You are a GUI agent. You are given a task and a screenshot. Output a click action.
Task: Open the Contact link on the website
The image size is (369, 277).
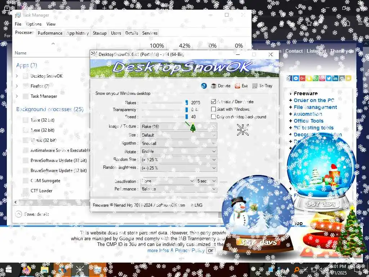pyautogui.click(x=294, y=51)
